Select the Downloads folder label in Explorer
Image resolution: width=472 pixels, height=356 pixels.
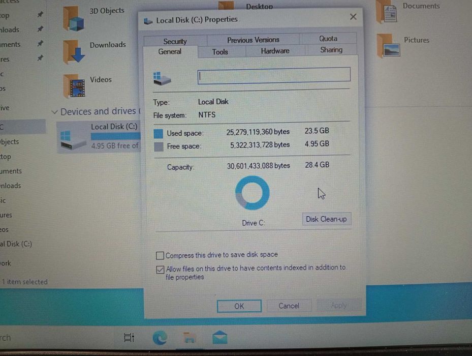point(108,45)
